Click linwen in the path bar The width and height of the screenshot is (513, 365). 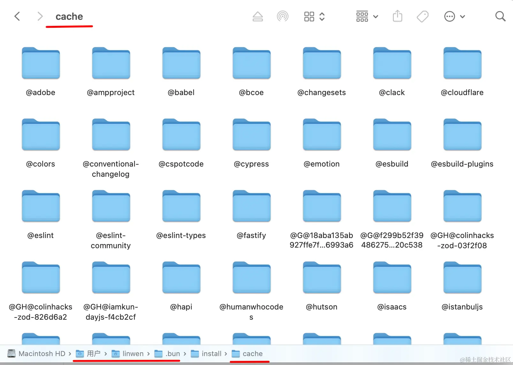tap(127, 354)
